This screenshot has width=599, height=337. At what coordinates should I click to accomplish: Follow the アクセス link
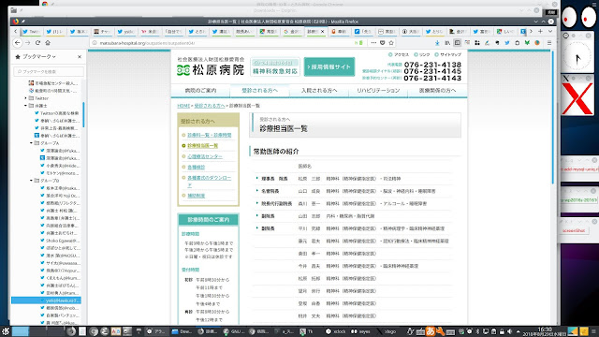399,54
